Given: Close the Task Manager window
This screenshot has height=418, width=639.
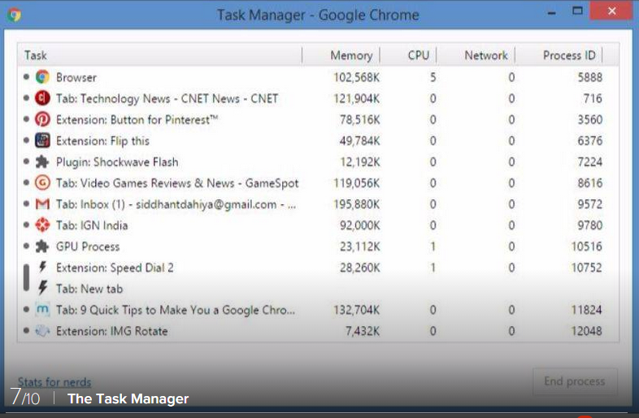Looking at the screenshot, I should point(611,11).
